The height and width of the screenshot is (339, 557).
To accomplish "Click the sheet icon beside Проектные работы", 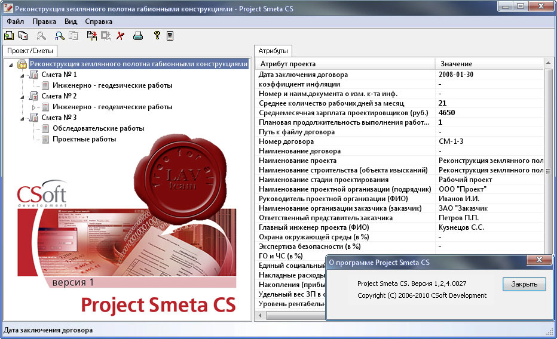I will tap(45, 139).
